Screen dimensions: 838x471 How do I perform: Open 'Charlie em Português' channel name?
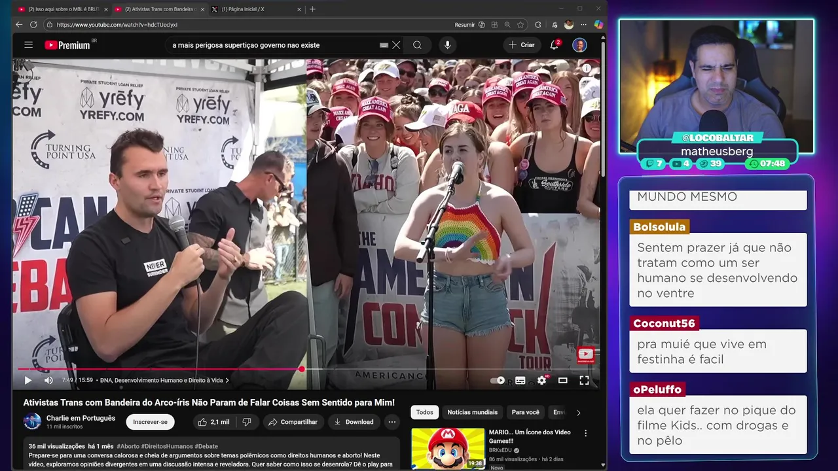81,418
